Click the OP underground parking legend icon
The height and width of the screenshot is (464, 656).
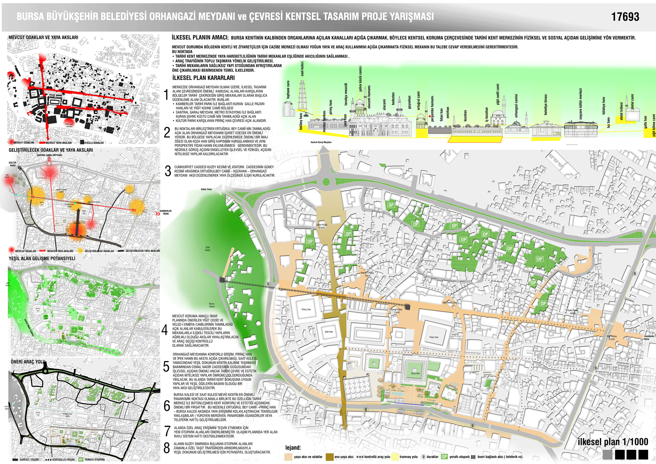[444, 456]
